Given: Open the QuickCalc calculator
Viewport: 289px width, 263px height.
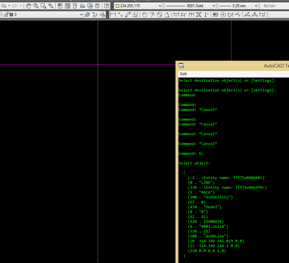Looking at the screenshot, I should [97, 6].
